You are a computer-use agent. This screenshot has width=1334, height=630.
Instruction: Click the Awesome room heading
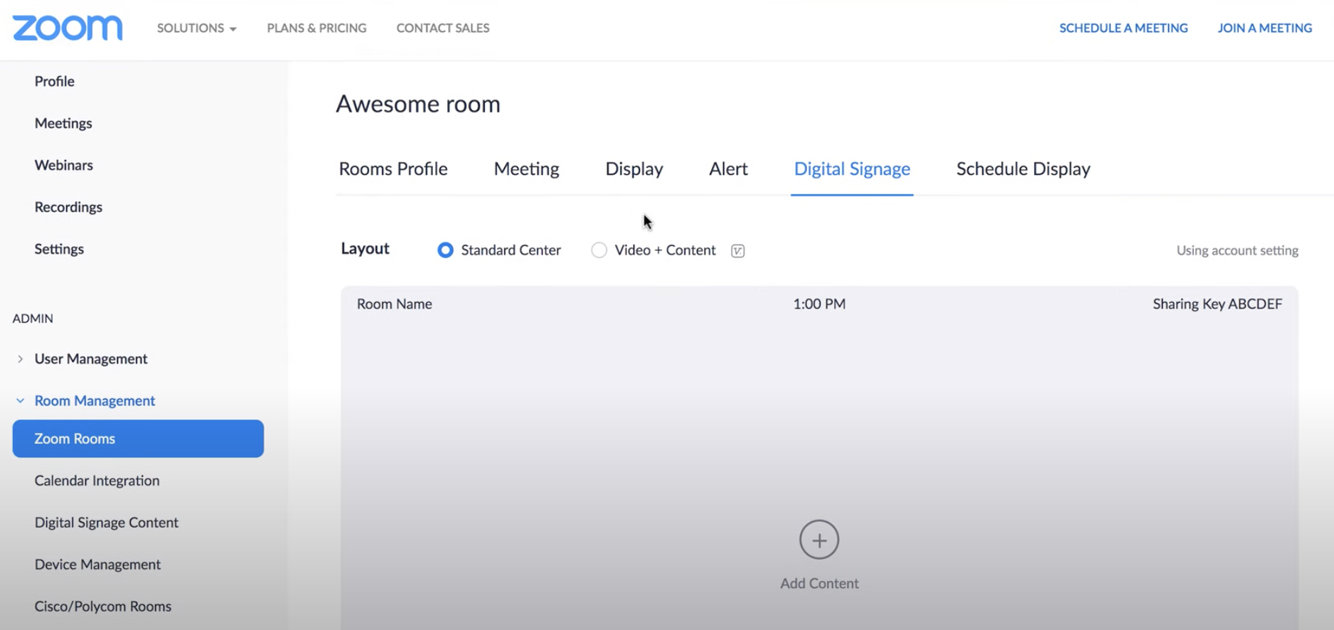[418, 105]
